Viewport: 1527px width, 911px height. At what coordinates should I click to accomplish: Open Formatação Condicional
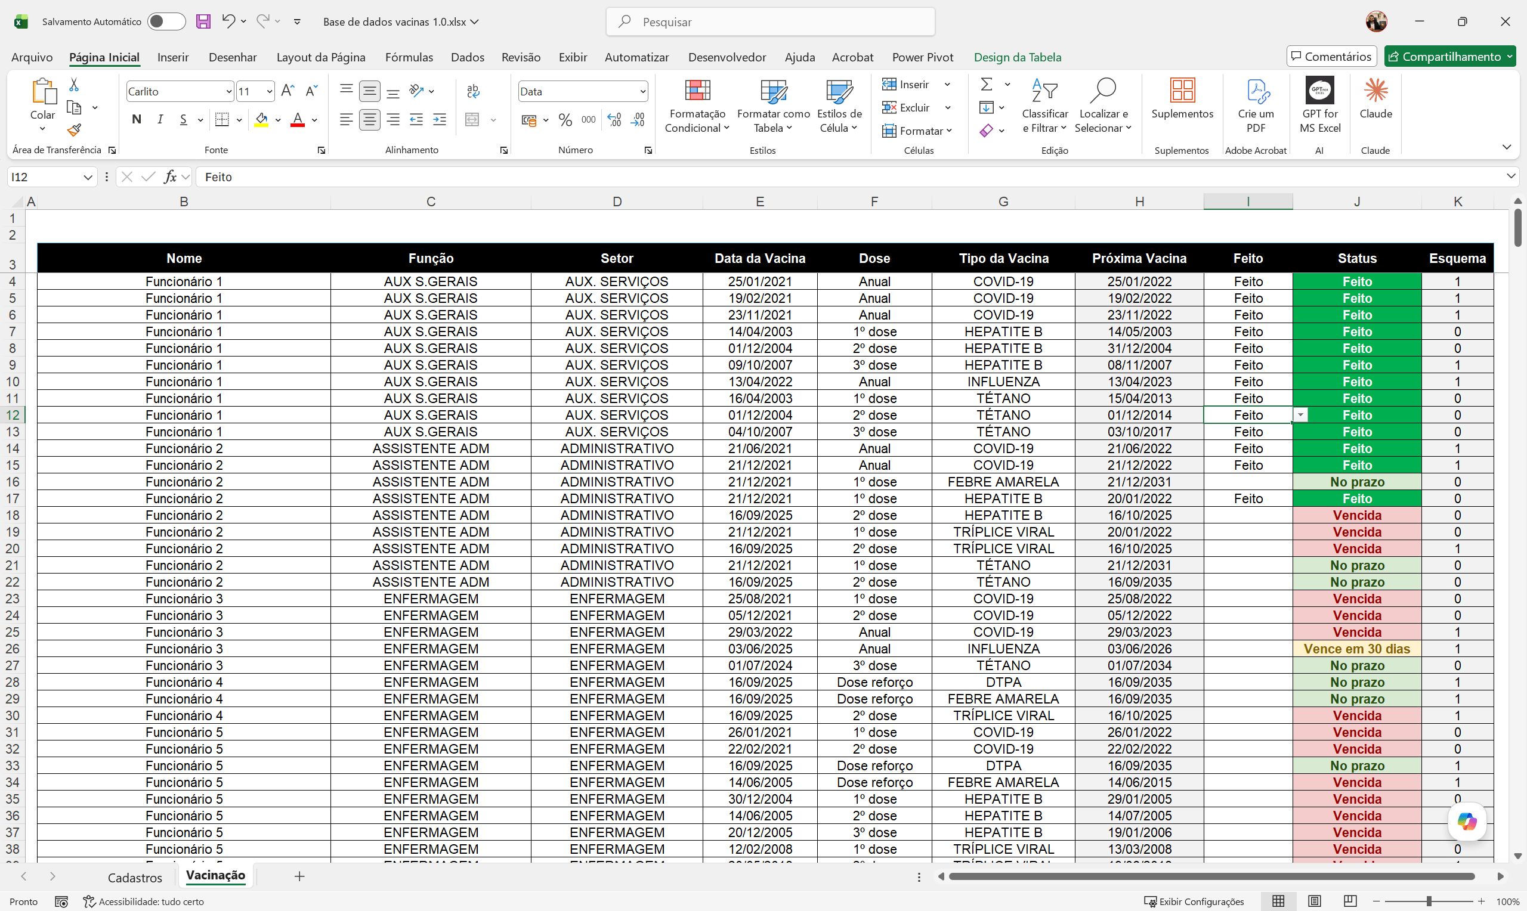coord(697,106)
